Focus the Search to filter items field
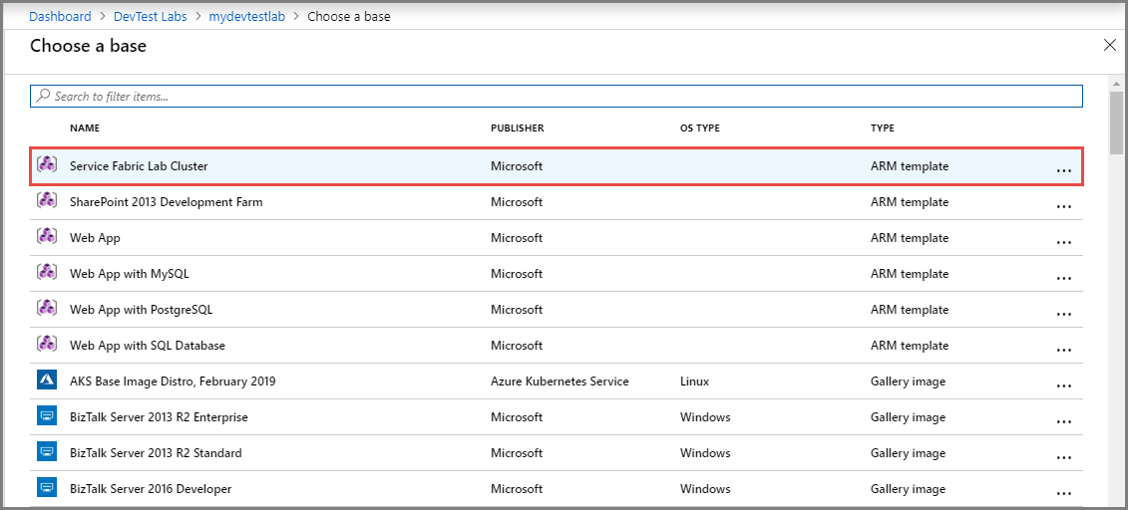Image resolution: width=1128 pixels, height=510 pixels. 557,96
